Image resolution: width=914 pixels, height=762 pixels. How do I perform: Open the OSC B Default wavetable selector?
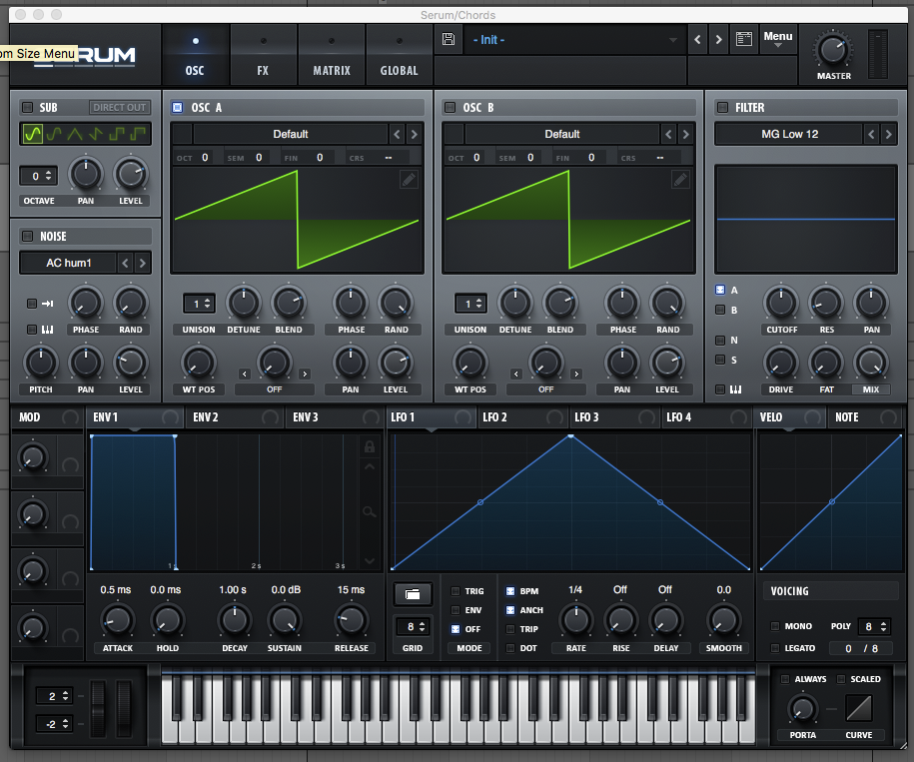(562, 135)
